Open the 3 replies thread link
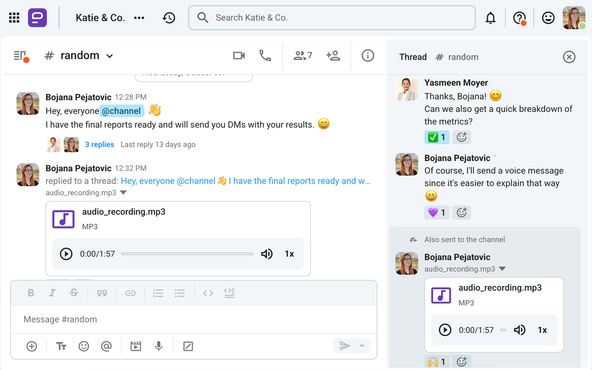This screenshot has width=592, height=370. 99,144
